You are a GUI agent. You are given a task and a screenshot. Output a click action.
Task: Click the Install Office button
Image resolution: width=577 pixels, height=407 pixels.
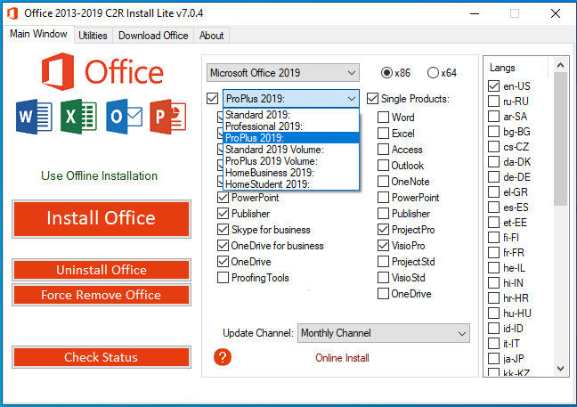(x=102, y=219)
